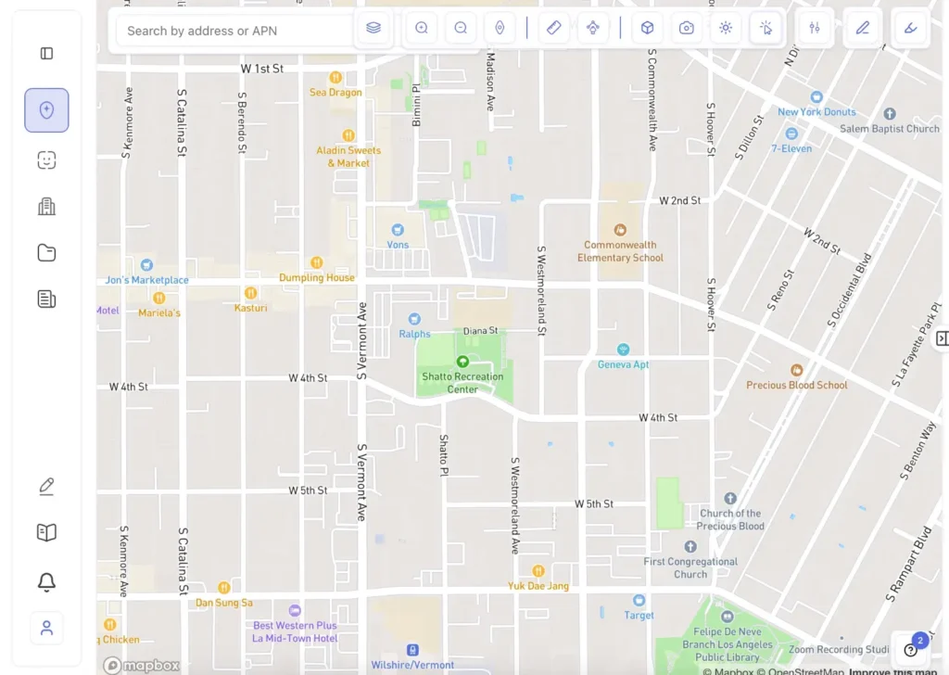Screen dimensions: 949x675
Task: Open the notifications bell
Action: coord(46,581)
